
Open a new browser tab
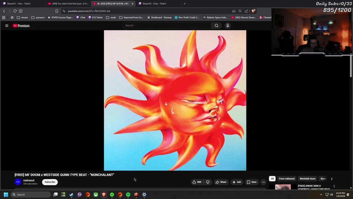click(184, 4)
